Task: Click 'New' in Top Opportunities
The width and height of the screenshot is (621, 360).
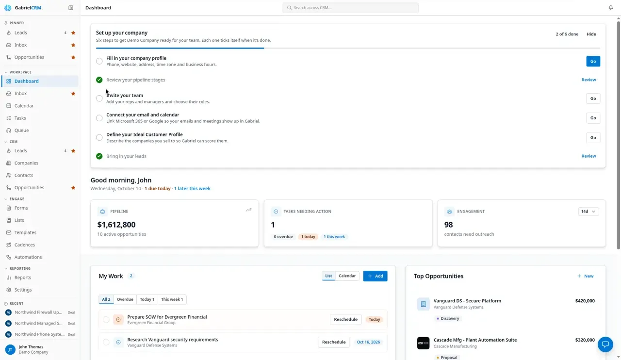Action: pos(585,276)
